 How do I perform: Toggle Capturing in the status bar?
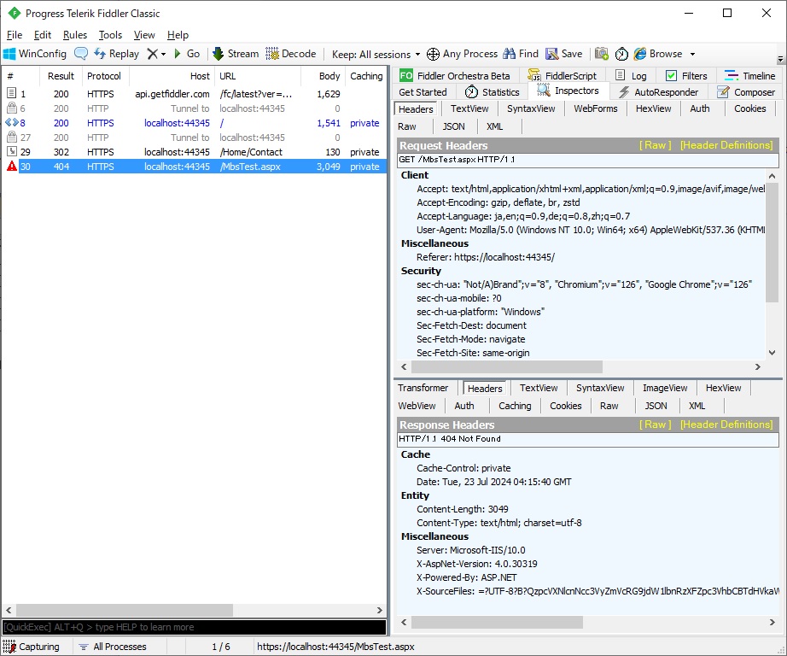click(31, 647)
